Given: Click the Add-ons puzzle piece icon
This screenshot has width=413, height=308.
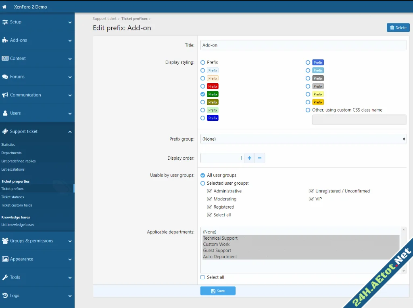Looking at the screenshot, I should pos(5,40).
